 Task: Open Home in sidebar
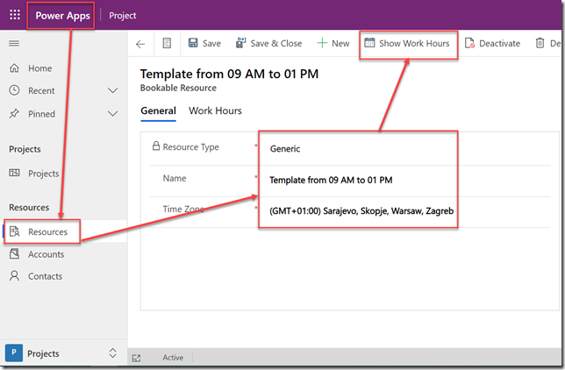tap(40, 68)
